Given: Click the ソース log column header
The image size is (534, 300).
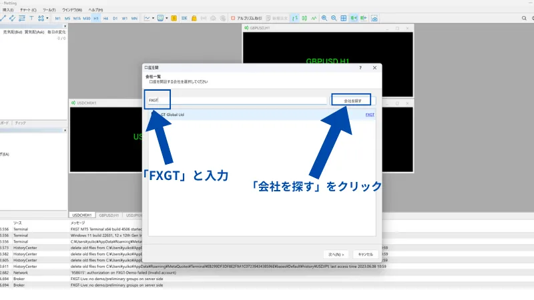Looking at the screenshot, I should 17,223.
